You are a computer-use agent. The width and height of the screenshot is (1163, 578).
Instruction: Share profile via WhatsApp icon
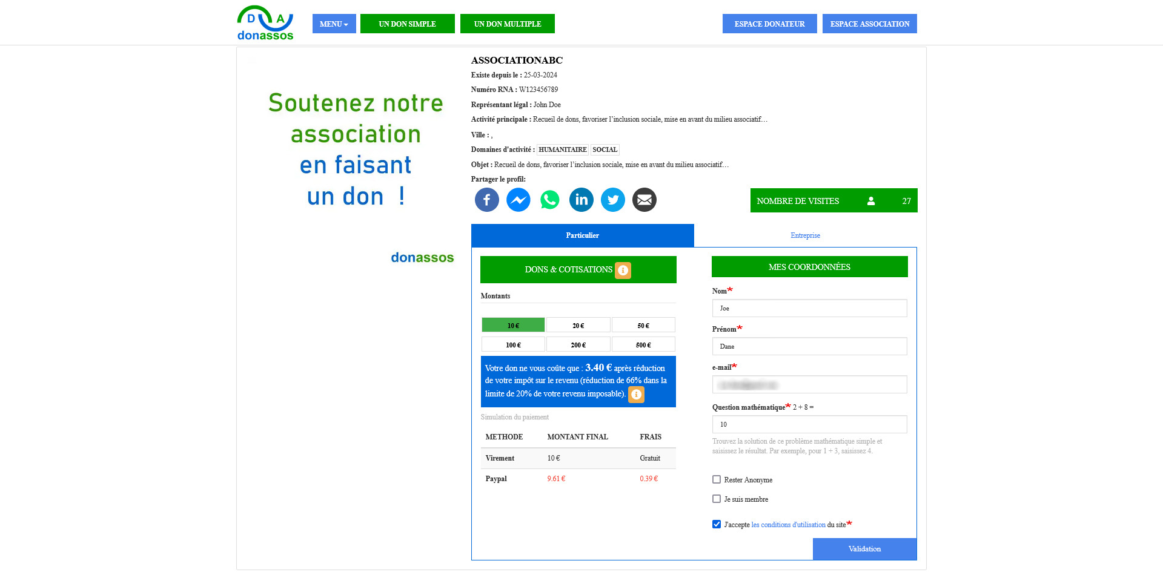[549, 200]
